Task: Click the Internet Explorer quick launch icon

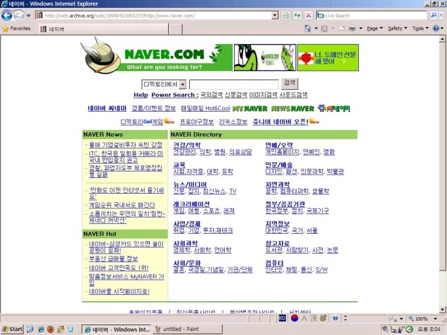Action: [x=41, y=329]
